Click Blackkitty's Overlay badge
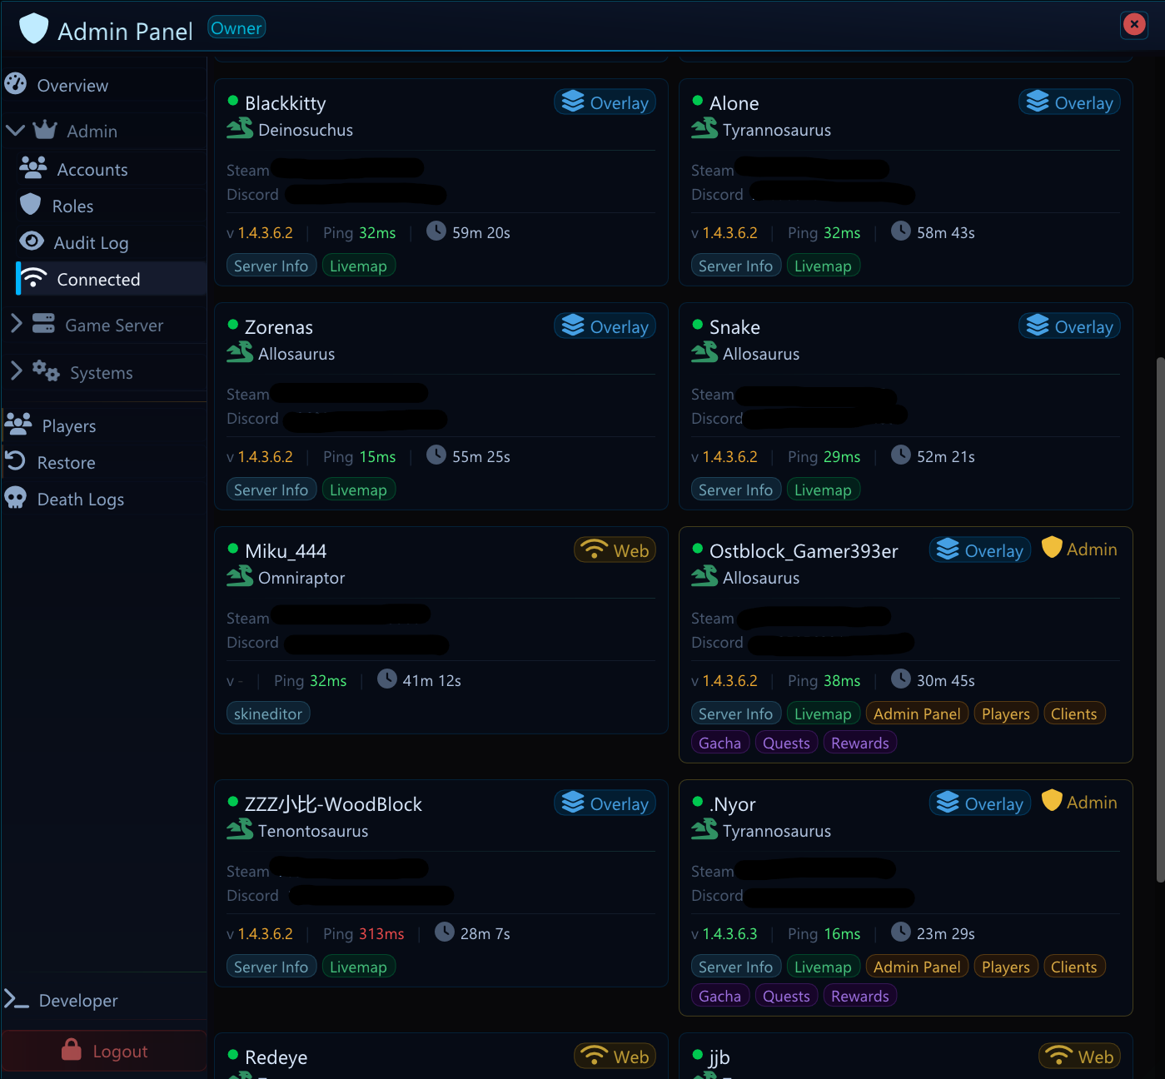1165x1079 pixels. [605, 102]
